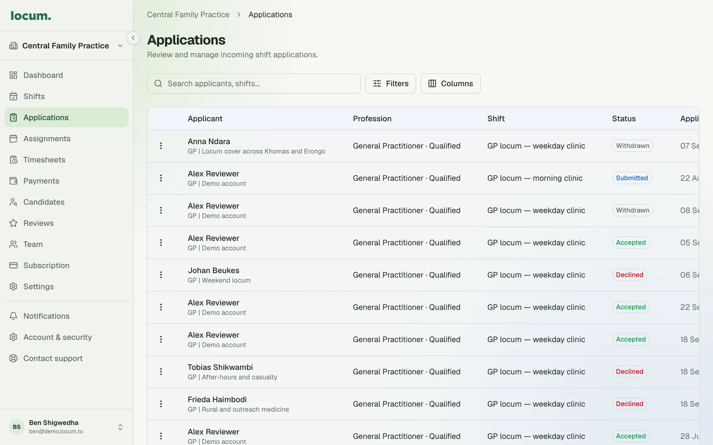Select applicant name Frieda Haimbodi
Image resolution: width=713 pixels, height=445 pixels.
[x=217, y=399]
